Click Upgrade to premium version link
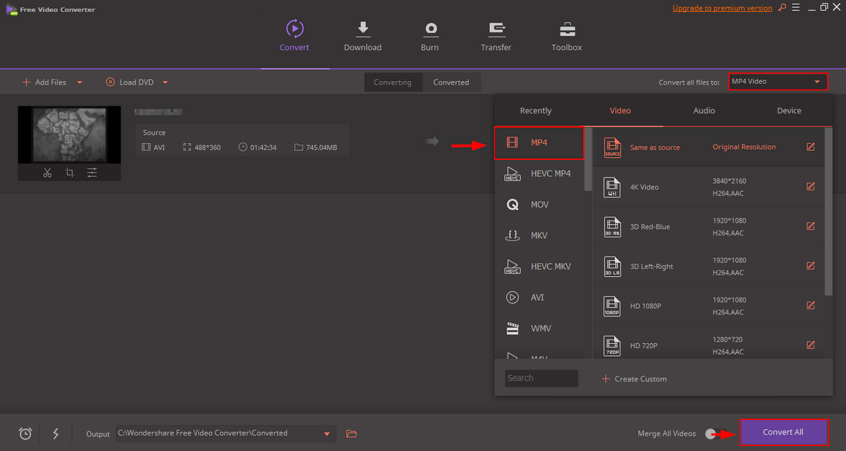The width and height of the screenshot is (846, 451). [x=722, y=8]
